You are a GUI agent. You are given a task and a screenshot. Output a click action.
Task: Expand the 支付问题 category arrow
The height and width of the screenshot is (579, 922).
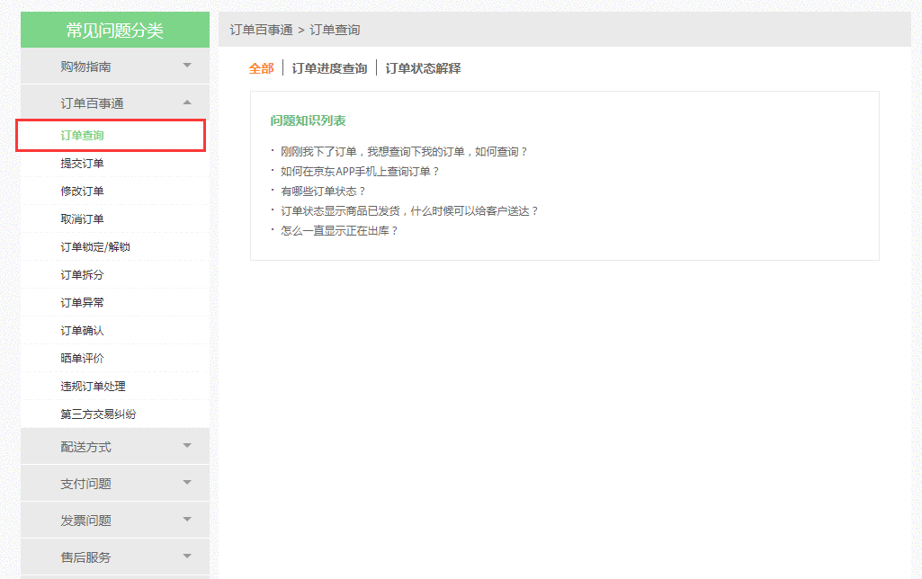point(187,483)
